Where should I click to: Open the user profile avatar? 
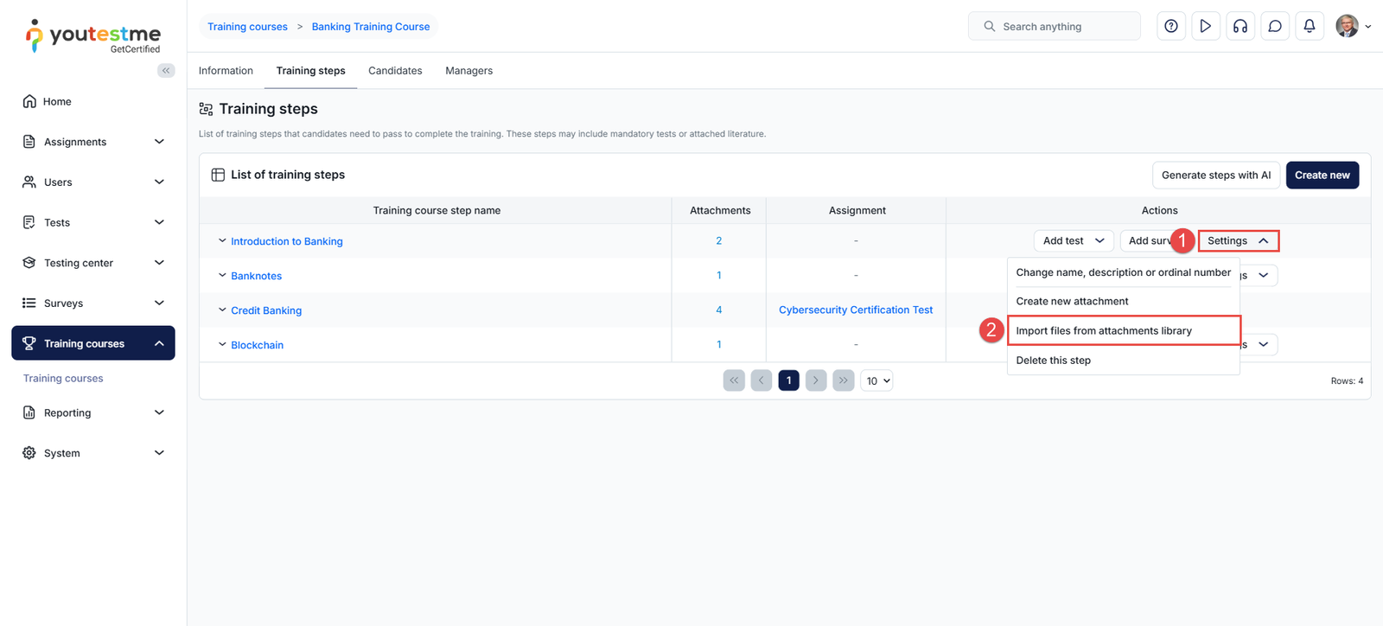tap(1347, 26)
